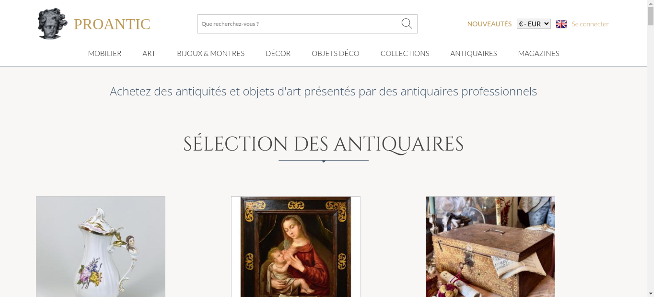Switch language via the UK flag icon
The width and height of the screenshot is (654, 297).
click(x=561, y=24)
